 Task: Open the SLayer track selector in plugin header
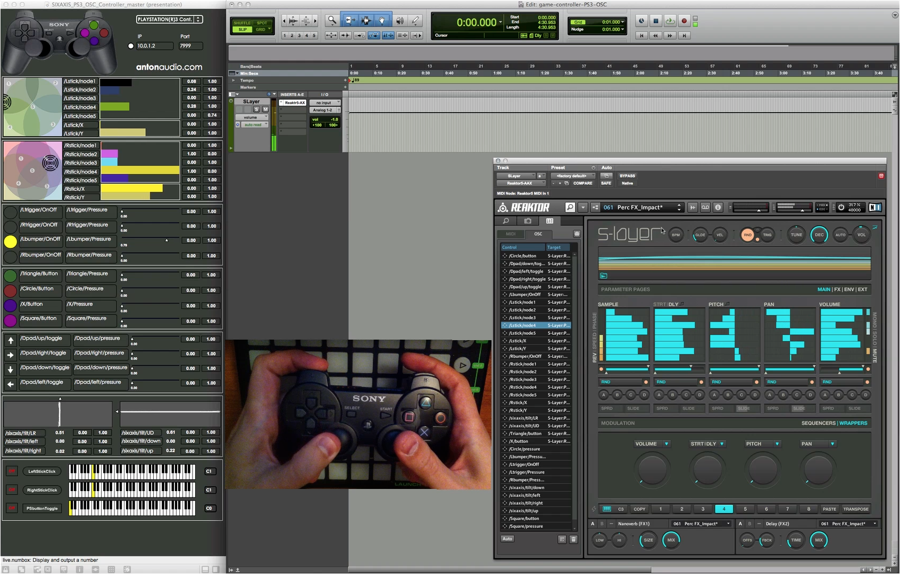point(516,176)
